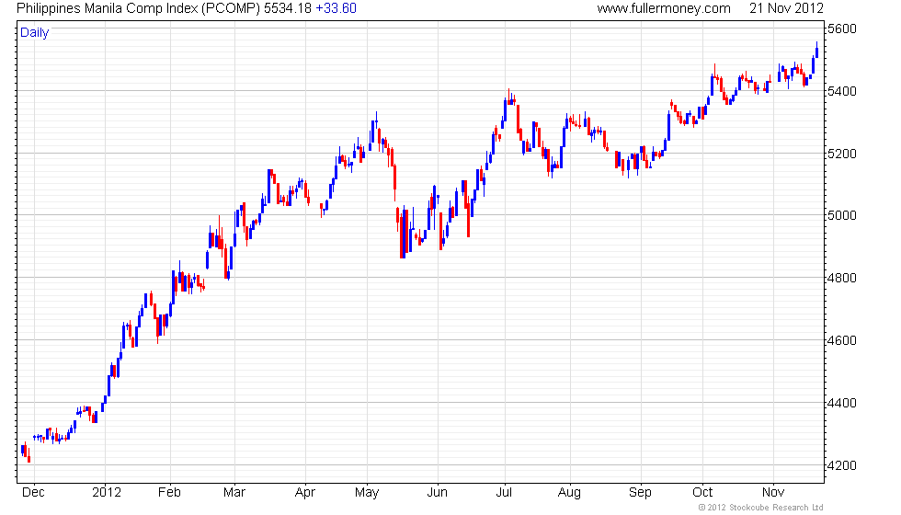Select the '2012' year marker on axis
Image resolution: width=901 pixels, height=515 pixels.
point(107,493)
